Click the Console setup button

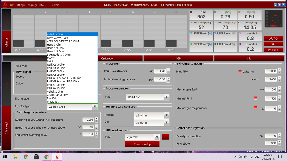[142, 144]
